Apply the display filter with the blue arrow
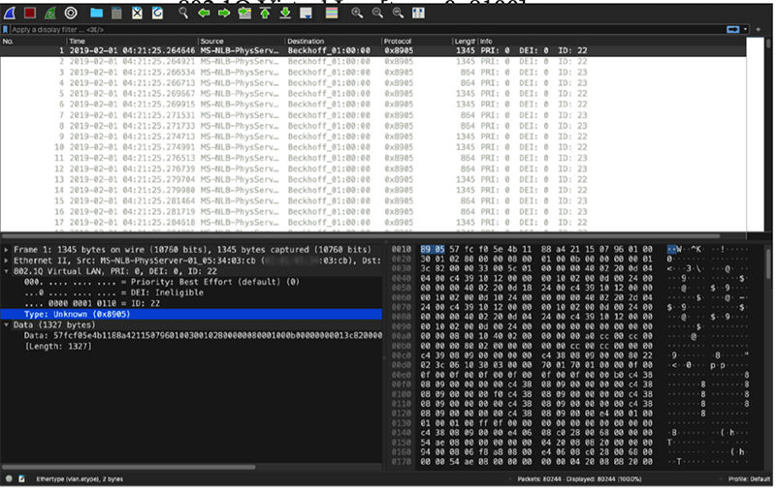Screen dimensions: 776x492 click(x=732, y=30)
